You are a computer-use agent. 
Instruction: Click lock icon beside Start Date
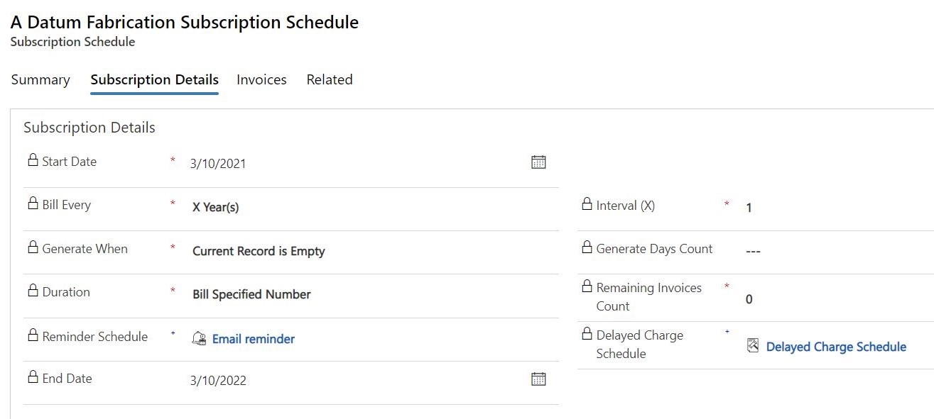tap(33, 160)
